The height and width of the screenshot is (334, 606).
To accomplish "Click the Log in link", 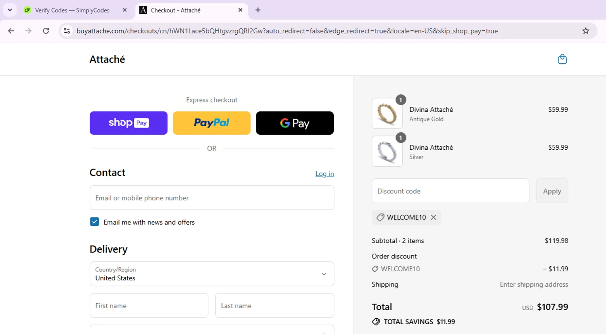I will point(325,173).
